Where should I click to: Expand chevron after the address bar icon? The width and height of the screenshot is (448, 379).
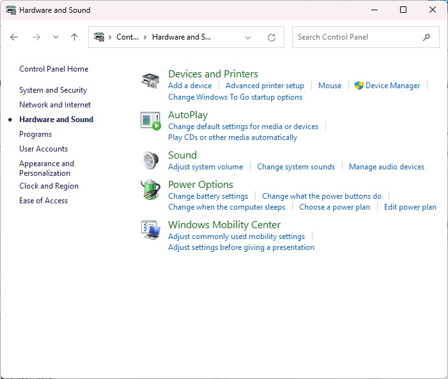coord(110,38)
